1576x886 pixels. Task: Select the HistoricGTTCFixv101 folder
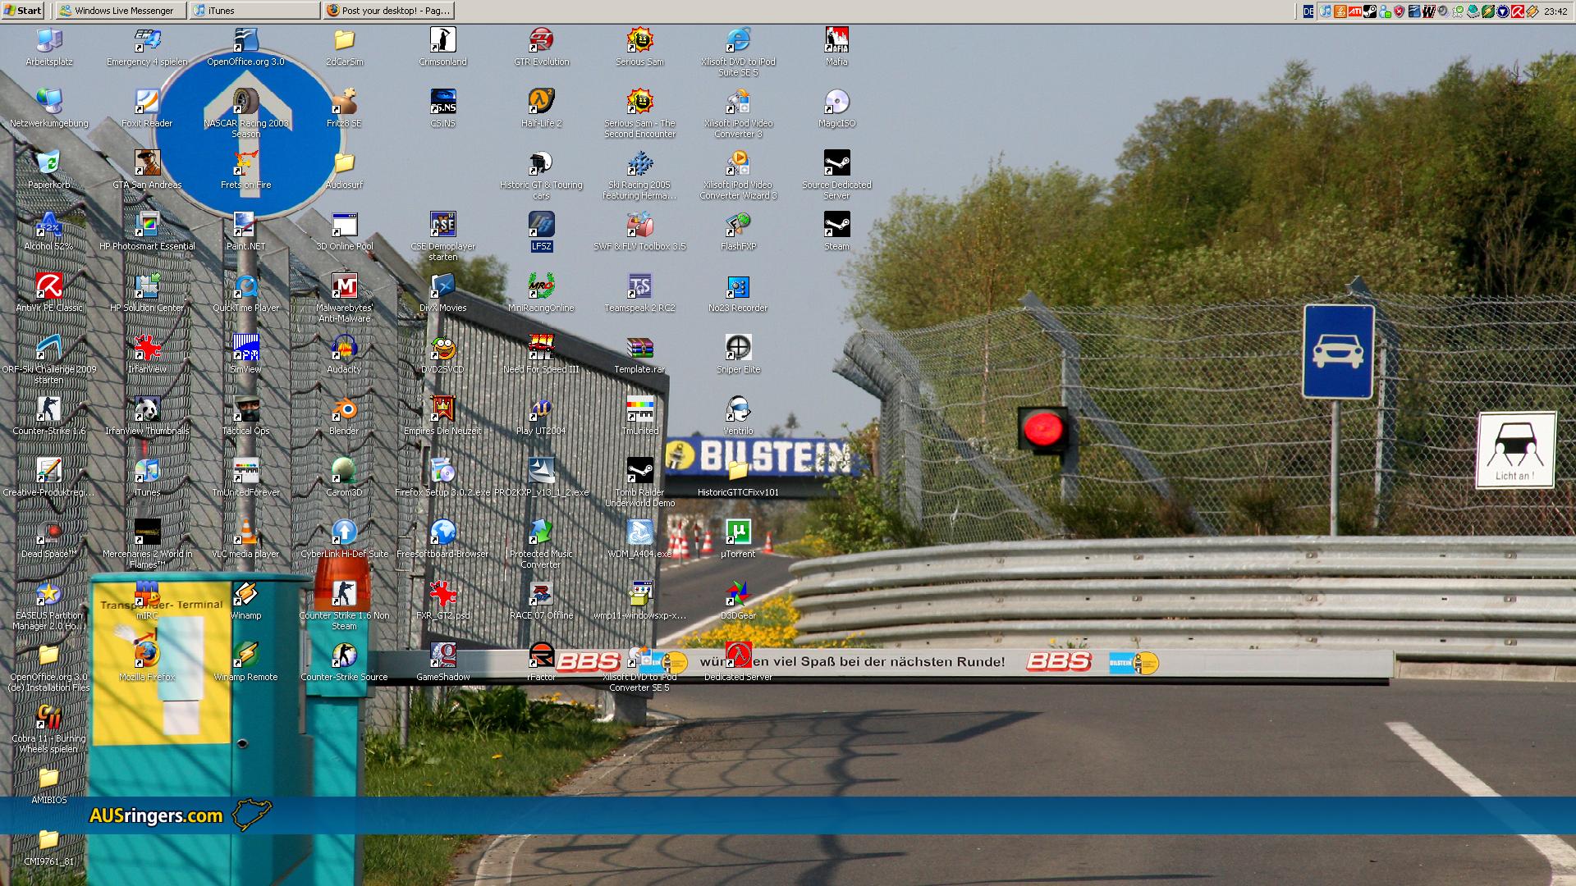pos(738,471)
